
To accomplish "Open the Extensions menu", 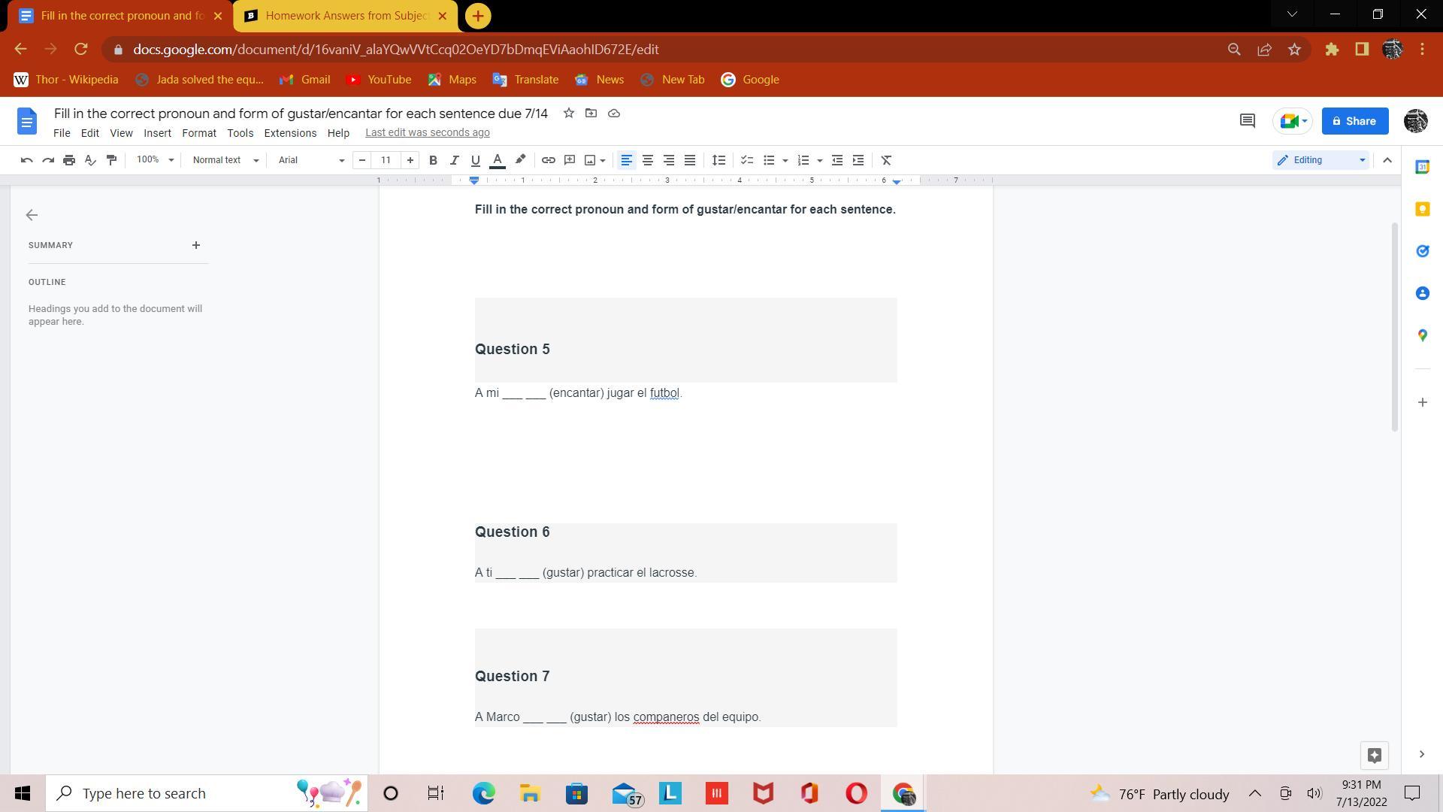I will pos(290,133).
